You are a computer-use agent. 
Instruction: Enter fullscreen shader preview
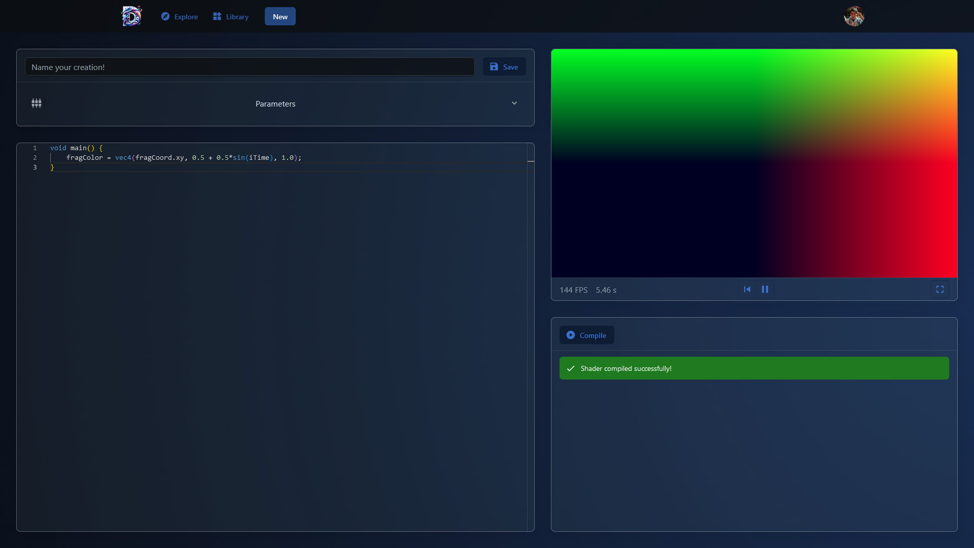[x=940, y=289]
